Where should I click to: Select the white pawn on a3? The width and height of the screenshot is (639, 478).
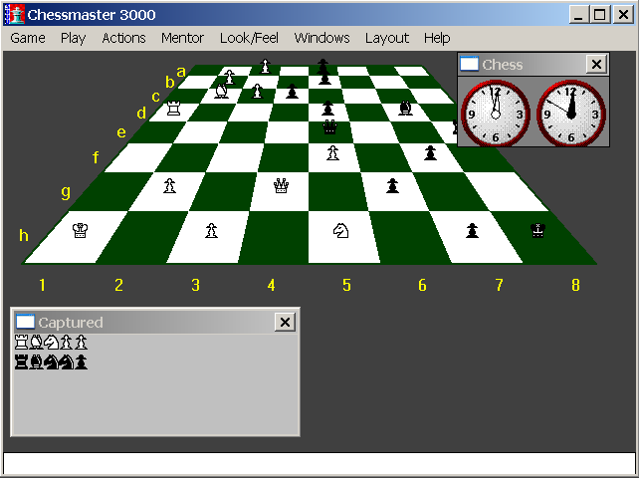pos(266,66)
